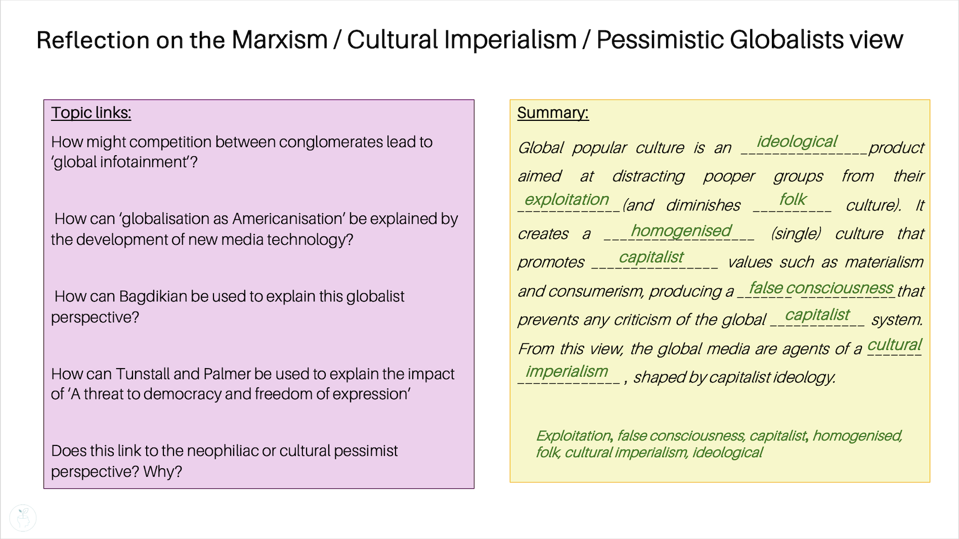This screenshot has width=959, height=539.
Task: Click the 'capitalist' answer before 'values'
Action: point(651,257)
